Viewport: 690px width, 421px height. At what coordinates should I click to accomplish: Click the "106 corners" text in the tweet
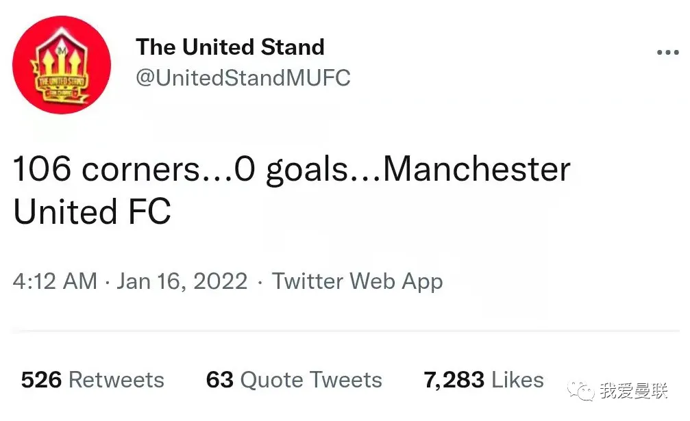pyautogui.click(x=107, y=169)
